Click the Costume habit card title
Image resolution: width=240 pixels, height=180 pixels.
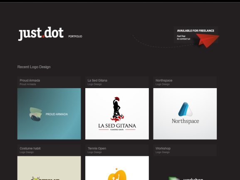point(30,148)
